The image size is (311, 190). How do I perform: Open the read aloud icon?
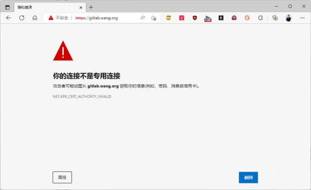click(x=143, y=18)
